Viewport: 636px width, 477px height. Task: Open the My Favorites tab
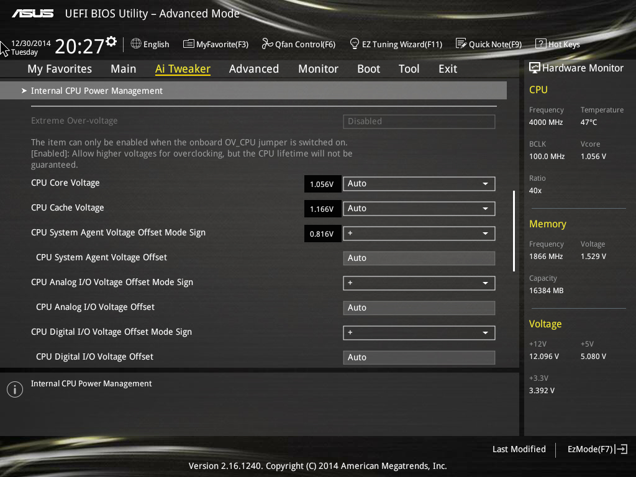tap(60, 69)
